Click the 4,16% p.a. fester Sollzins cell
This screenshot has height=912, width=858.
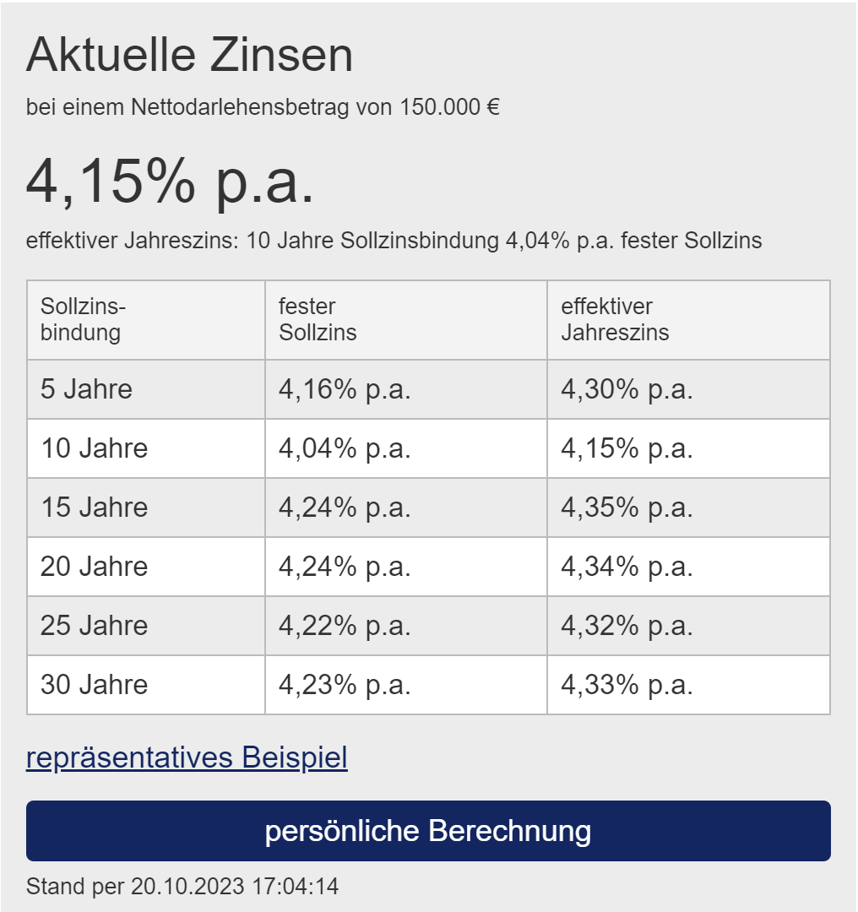345,389
